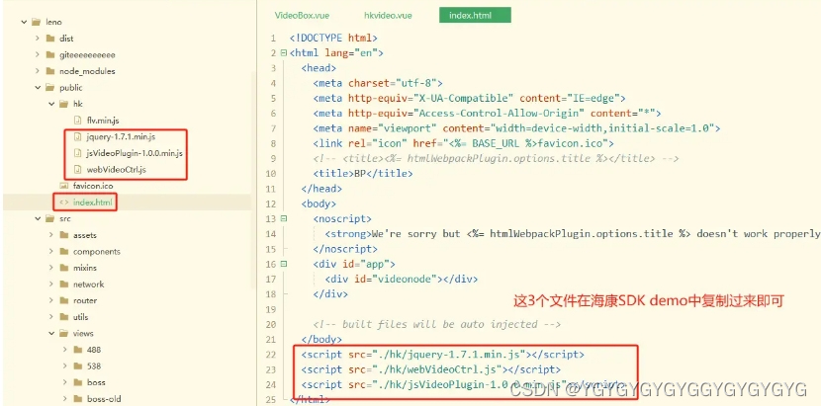Image resolution: width=821 pixels, height=406 pixels.
Task: Fold the html tag at line 2
Action: pos(284,52)
